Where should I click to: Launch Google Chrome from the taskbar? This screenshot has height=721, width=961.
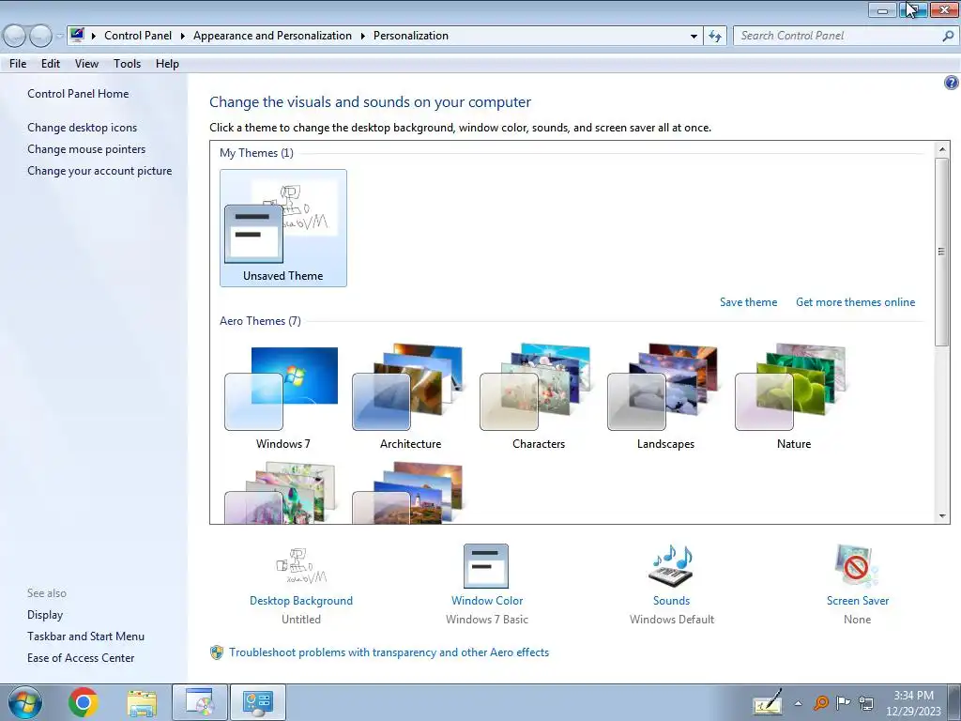click(84, 702)
